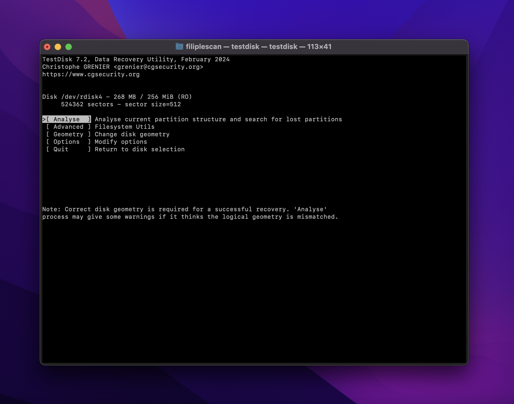Click the 'Christophe GRENIER' author name
Image resolution: width=514 pixels, height=404 pixels.
[x=76, y=67]
